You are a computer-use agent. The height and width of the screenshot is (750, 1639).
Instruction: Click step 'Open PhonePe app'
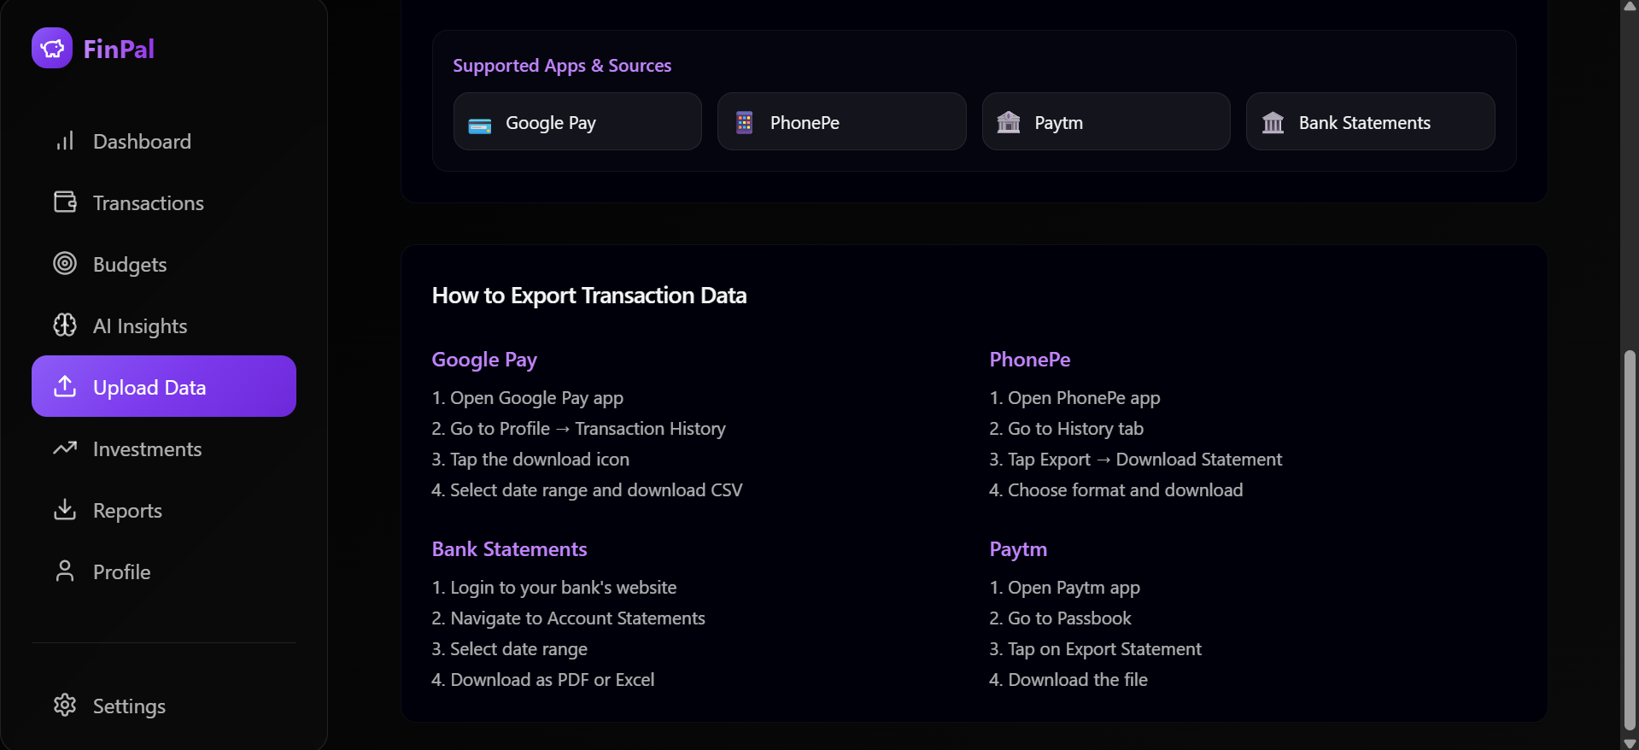(1074, 398)
